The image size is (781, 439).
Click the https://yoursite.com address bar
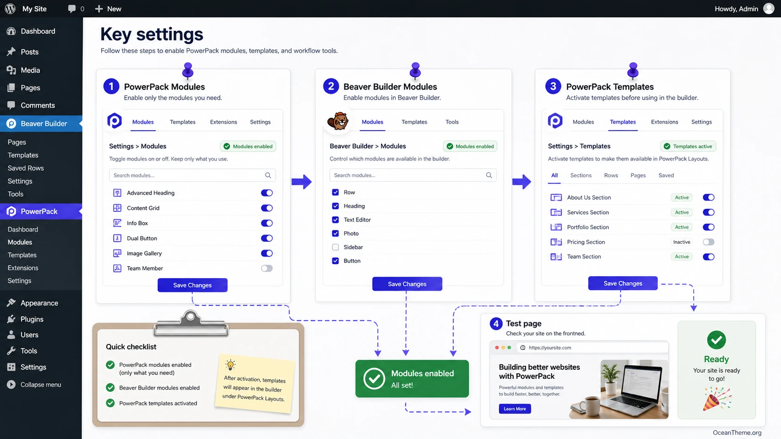click(x=593, y=348)
